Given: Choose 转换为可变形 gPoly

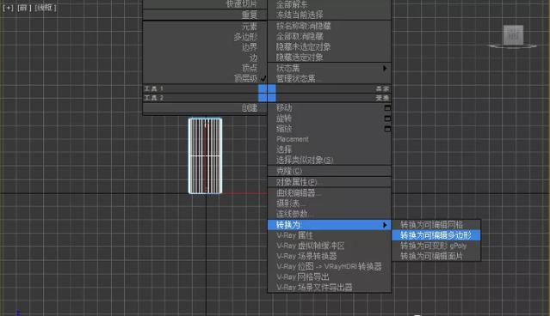Looking at the screenshot, I should click(436, 246).
